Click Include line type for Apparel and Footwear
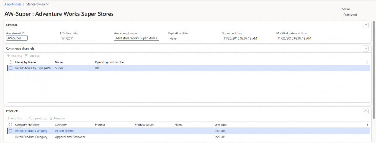The height and width of the screenshot is (143, 376). click(220, 137)
